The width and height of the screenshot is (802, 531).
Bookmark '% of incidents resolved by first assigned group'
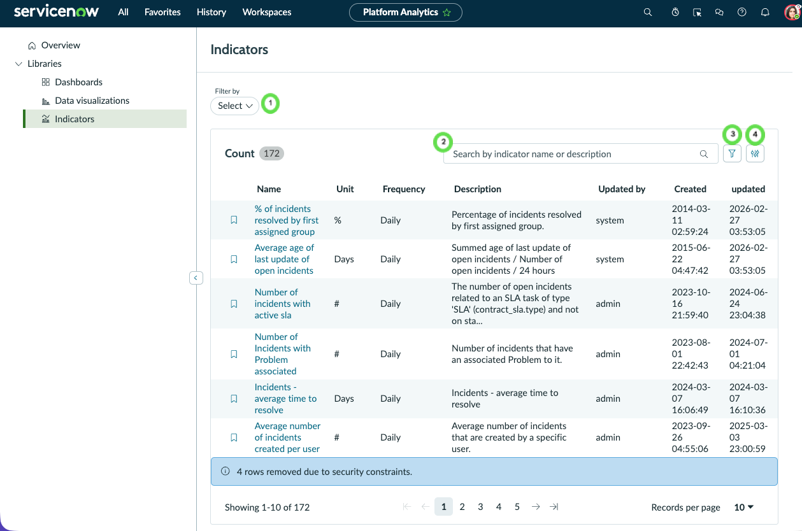coord(234,220)
